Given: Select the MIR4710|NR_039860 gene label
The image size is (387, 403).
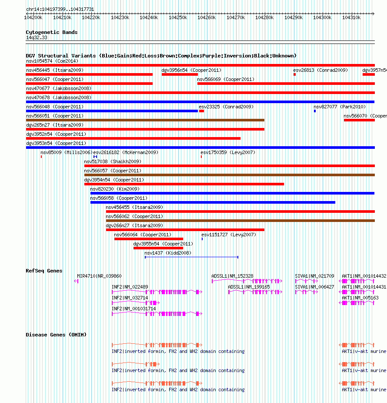Looking at the screenshot, I should tap(99, 276).
